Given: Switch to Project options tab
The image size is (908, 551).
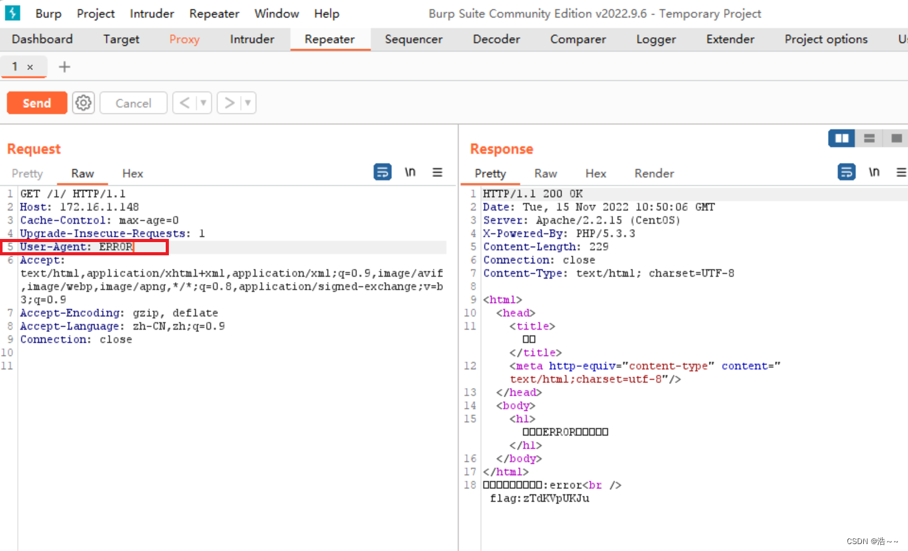Looking at the screenshot, I should tap(826, 39).
